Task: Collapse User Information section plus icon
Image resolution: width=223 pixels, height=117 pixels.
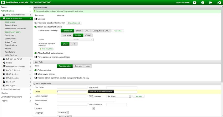Action: 34,83
